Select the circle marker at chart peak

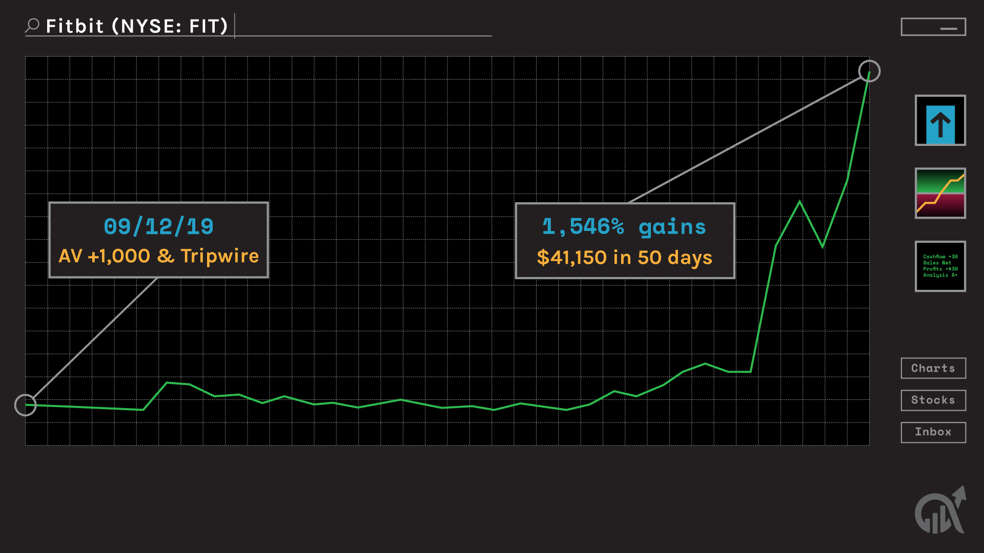point(869,71)
